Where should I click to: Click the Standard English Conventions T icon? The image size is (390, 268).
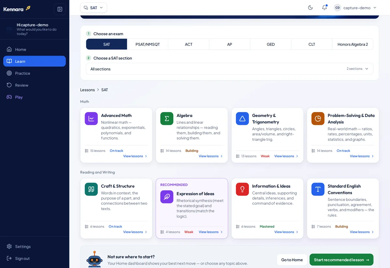point(318,189)
